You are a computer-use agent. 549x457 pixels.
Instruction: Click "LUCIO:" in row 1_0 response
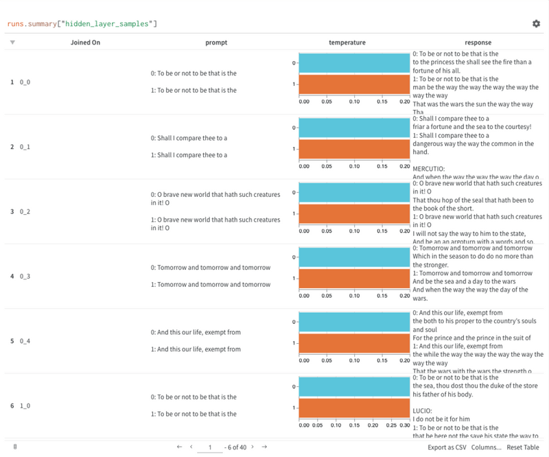point(422,411)
